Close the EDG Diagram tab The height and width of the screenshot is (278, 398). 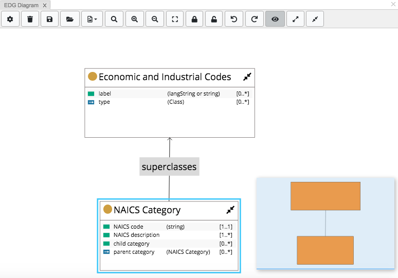45,5
